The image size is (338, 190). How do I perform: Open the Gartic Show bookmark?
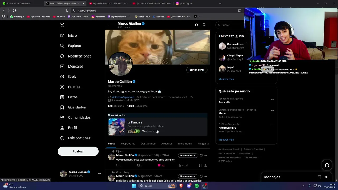click(142, 17)
